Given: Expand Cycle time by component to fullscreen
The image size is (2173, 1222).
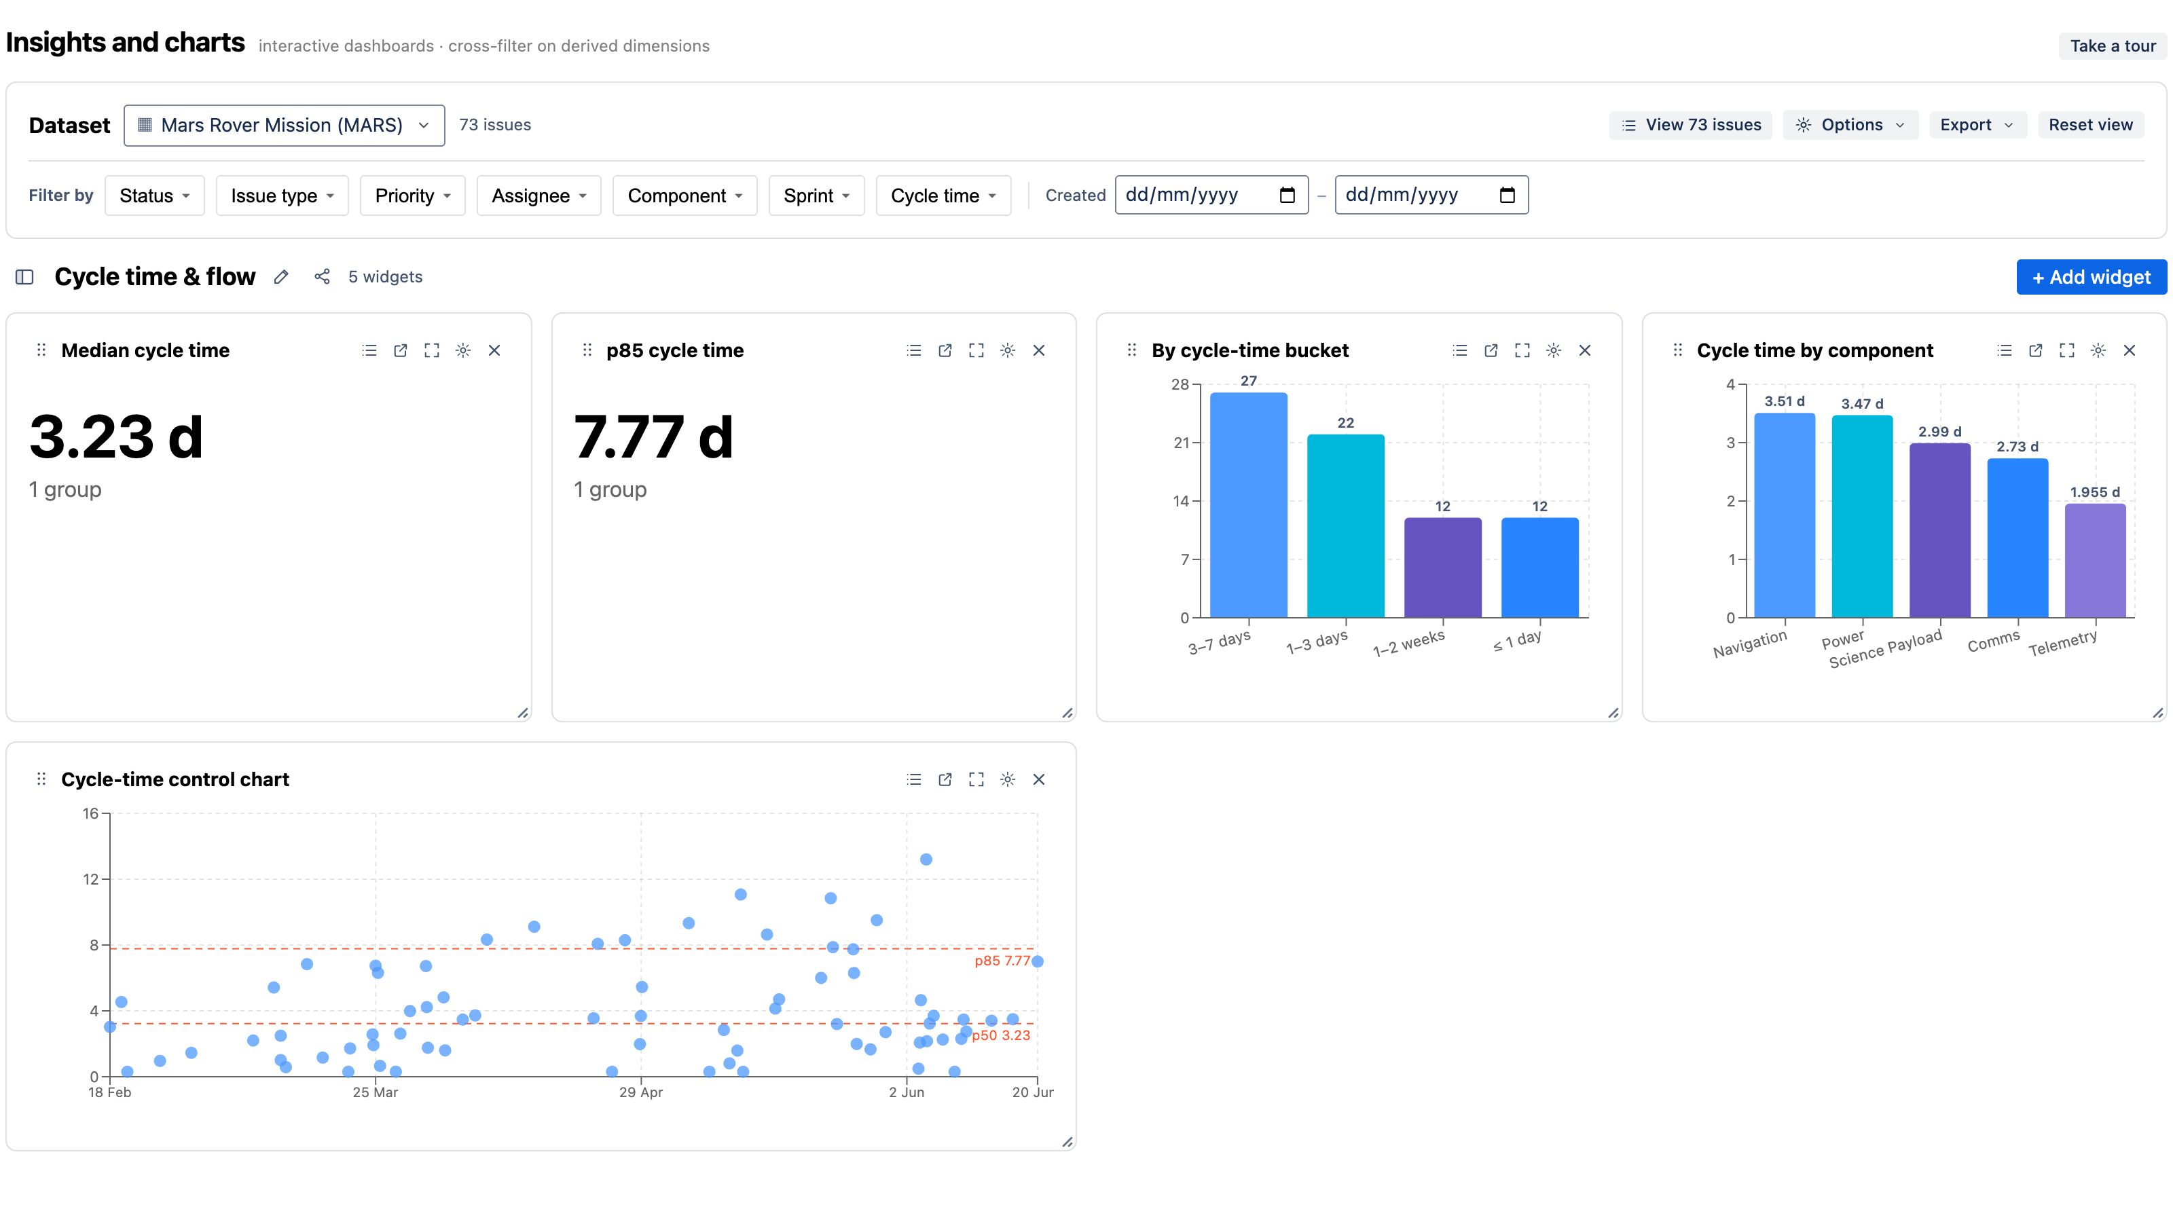Looking at the screenshot, I should pos(2066,350).
